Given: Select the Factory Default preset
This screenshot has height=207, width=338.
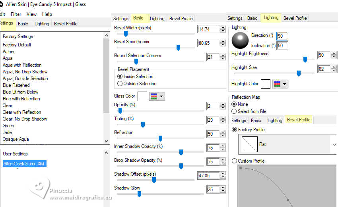Looking at the screenshot, I should [17, 45].
